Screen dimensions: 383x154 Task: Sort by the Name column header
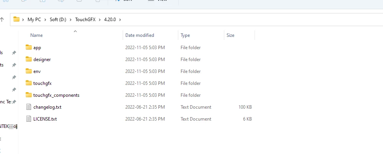click(36, 35)
